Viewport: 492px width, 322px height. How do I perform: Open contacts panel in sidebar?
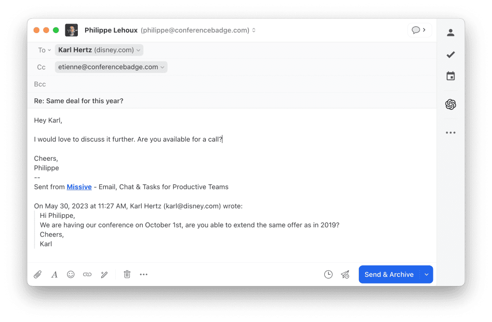451,33
